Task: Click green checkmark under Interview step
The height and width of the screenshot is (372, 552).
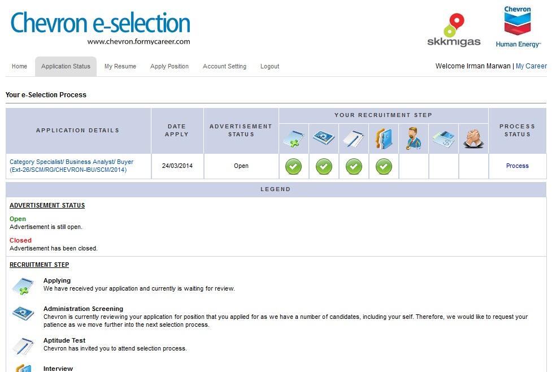Action: point(384,166)
